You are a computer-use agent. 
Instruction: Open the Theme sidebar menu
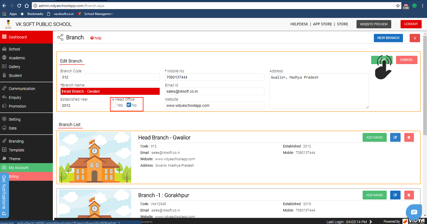(26, 159)
